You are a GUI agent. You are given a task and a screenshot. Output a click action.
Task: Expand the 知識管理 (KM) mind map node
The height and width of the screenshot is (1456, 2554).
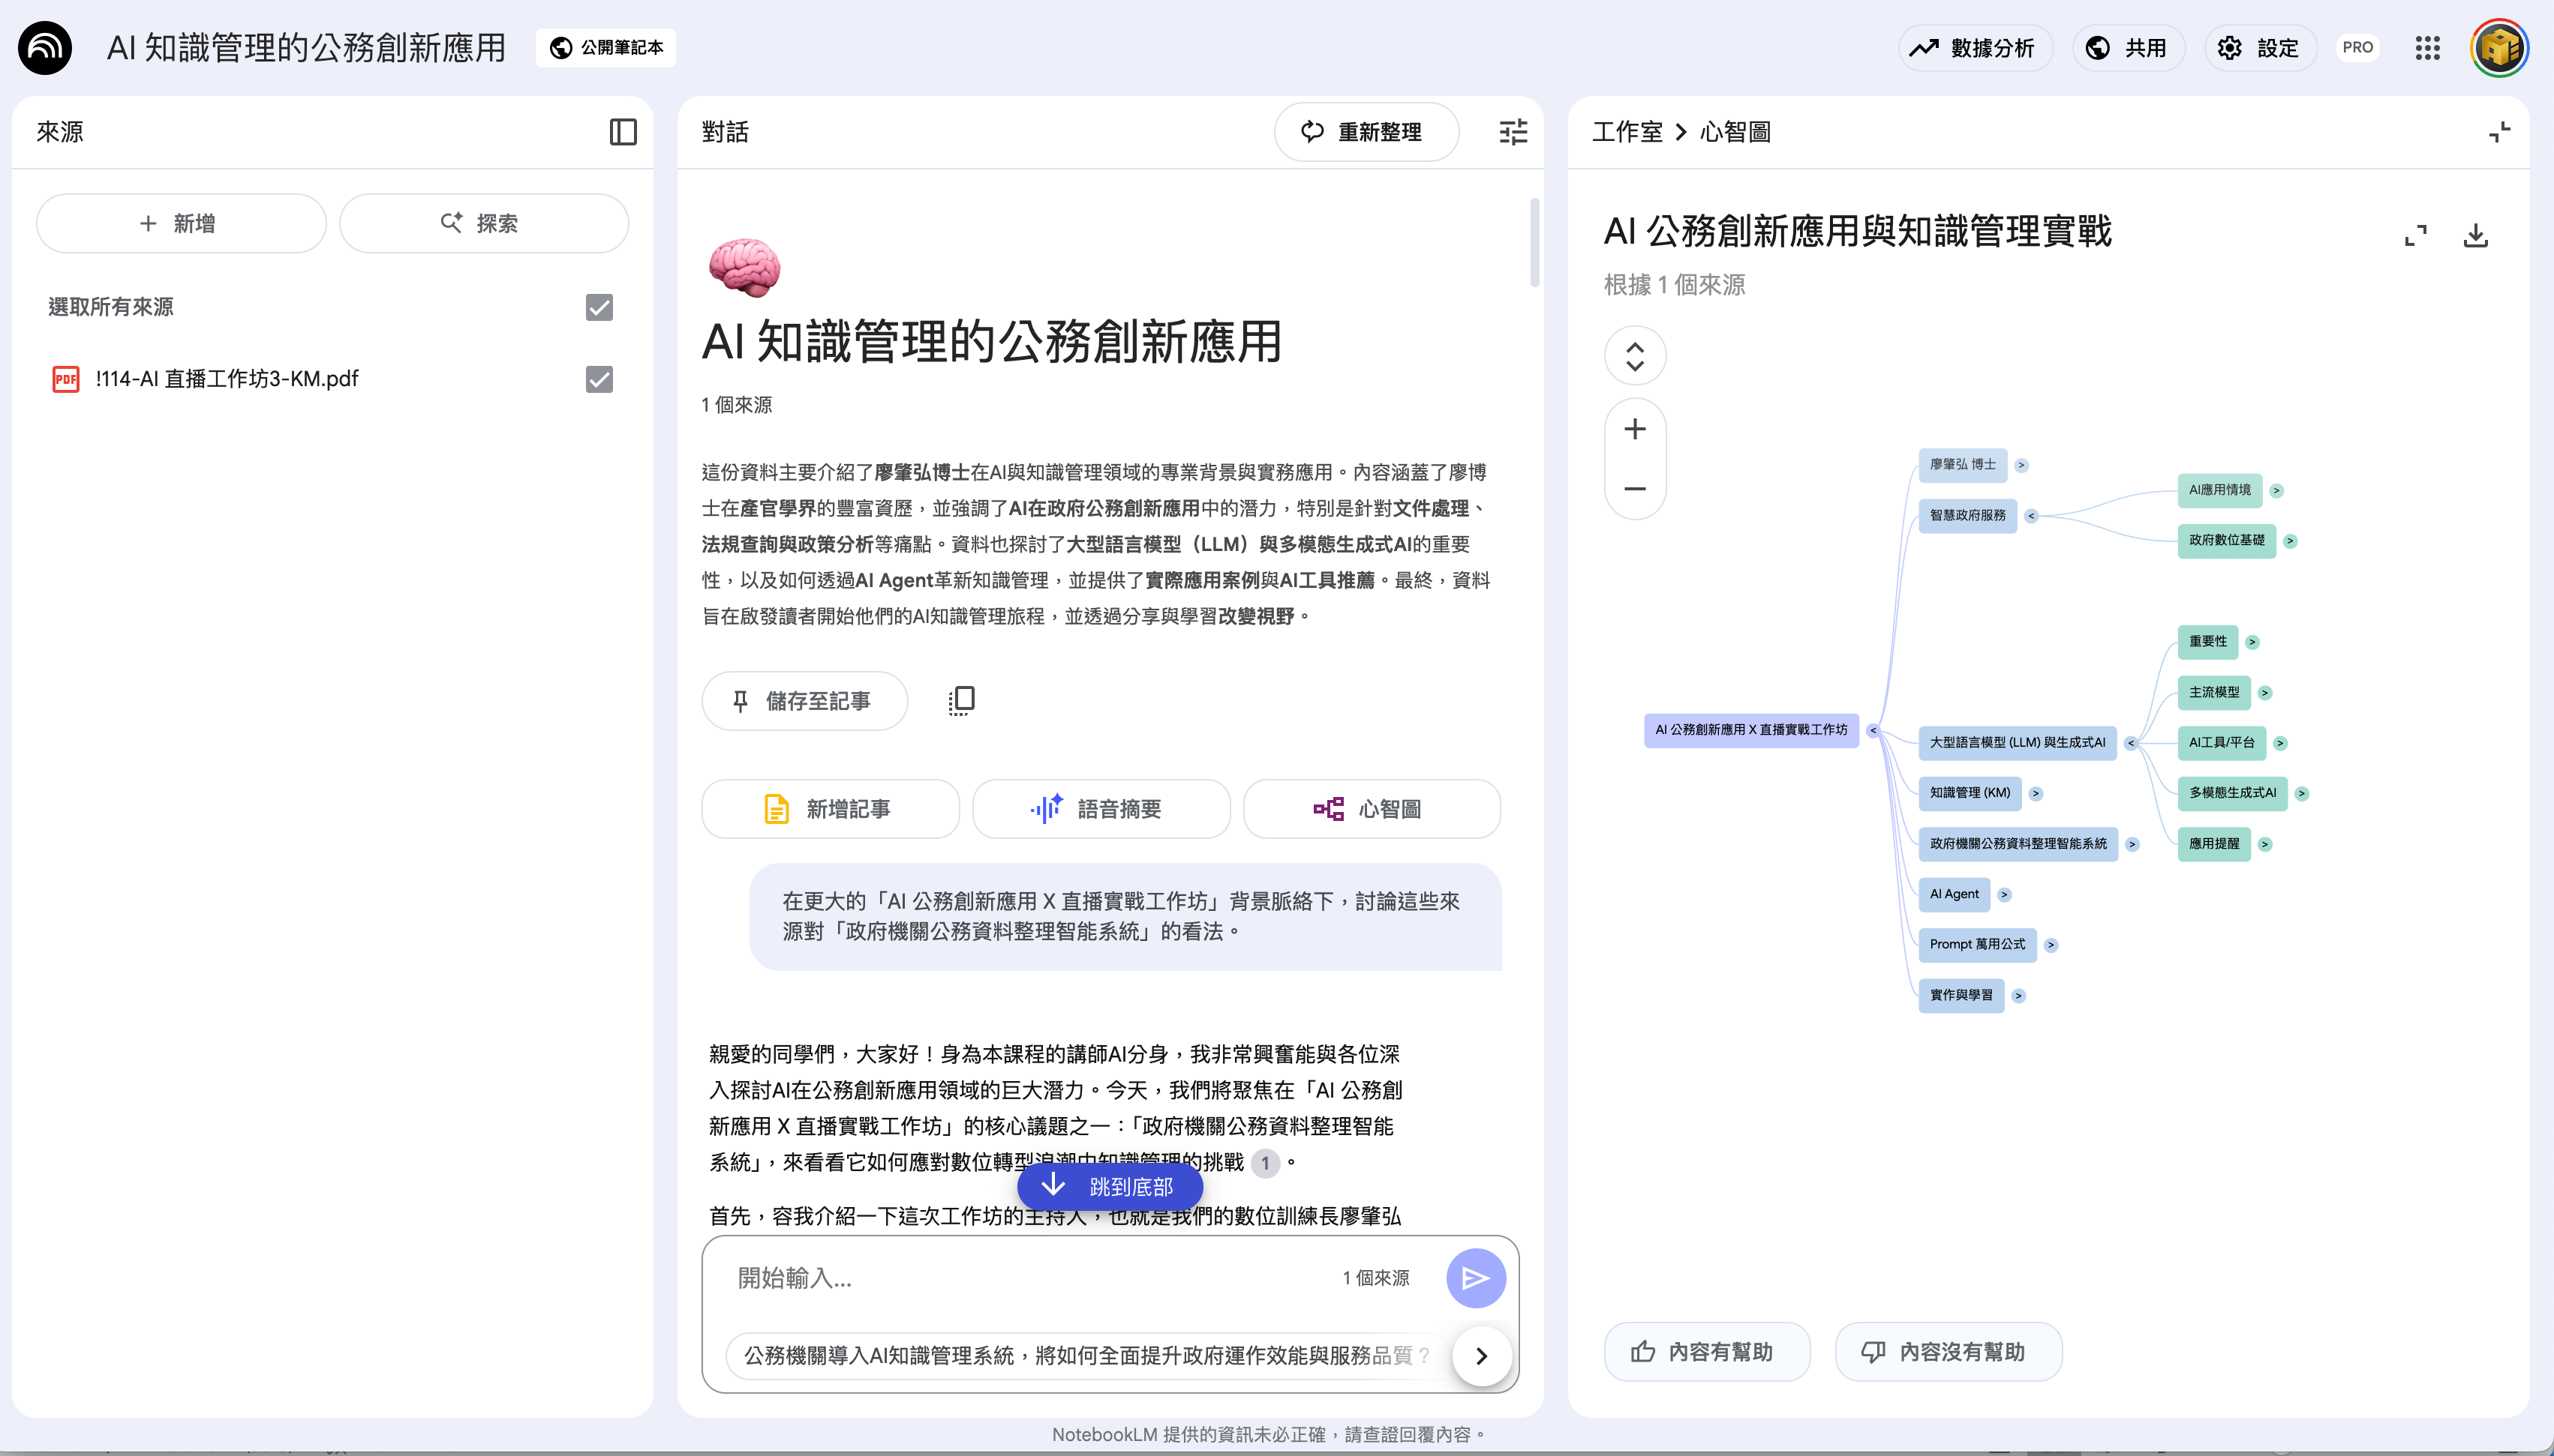click(2035, 794)
